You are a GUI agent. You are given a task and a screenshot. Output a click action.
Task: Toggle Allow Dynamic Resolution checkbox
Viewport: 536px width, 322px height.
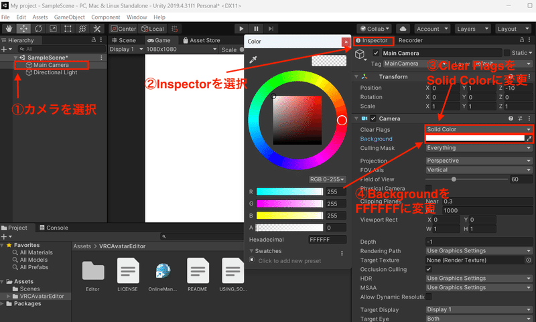coord(429,297)
